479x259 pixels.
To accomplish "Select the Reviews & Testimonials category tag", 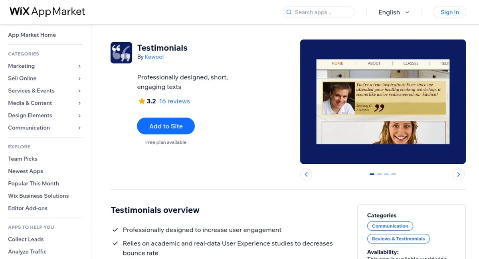I will click(398, 239).
